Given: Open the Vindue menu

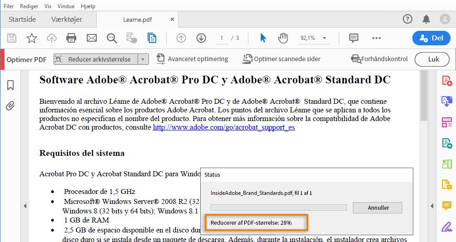Looking at the screenshot, I should tap(66, 6).
